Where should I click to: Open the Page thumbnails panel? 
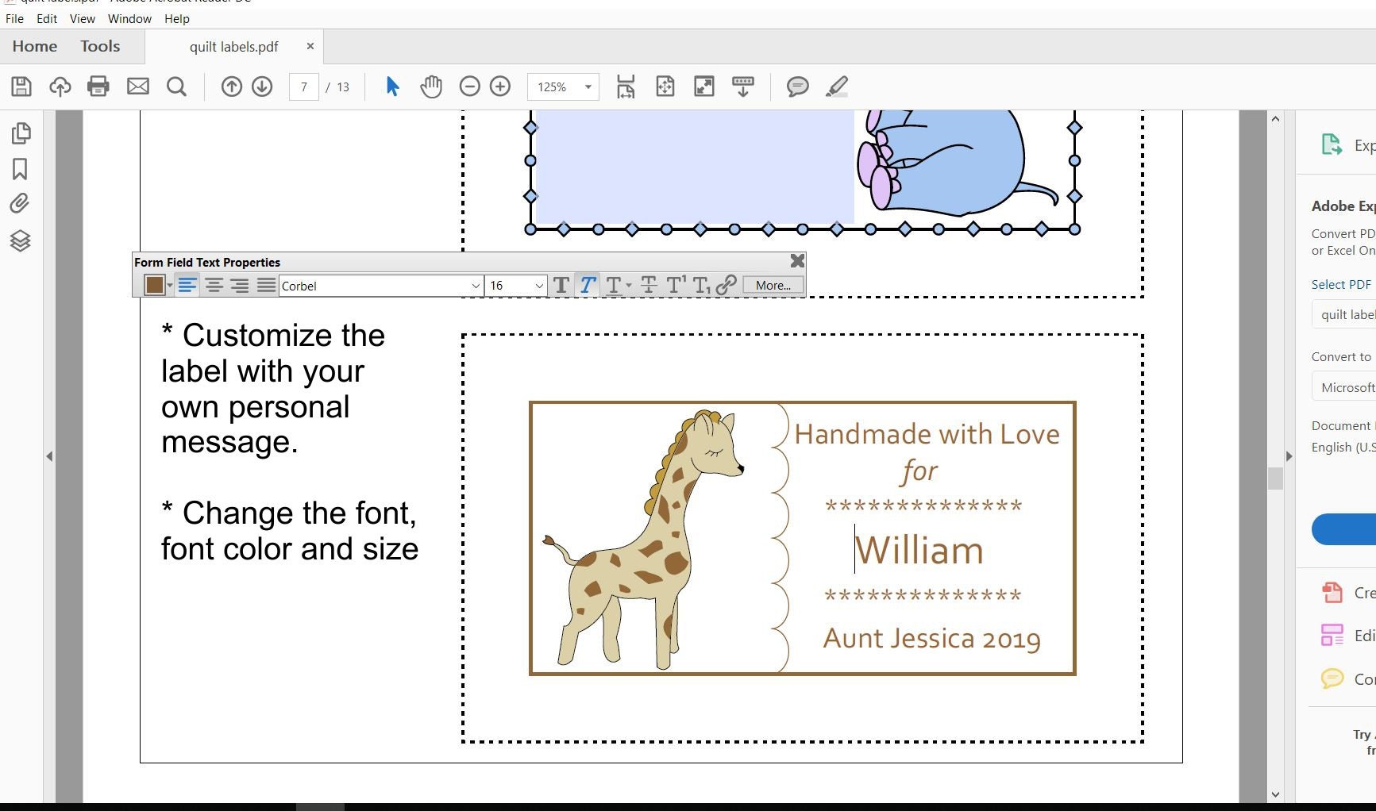pyautogui.click(x=21, y=133)
